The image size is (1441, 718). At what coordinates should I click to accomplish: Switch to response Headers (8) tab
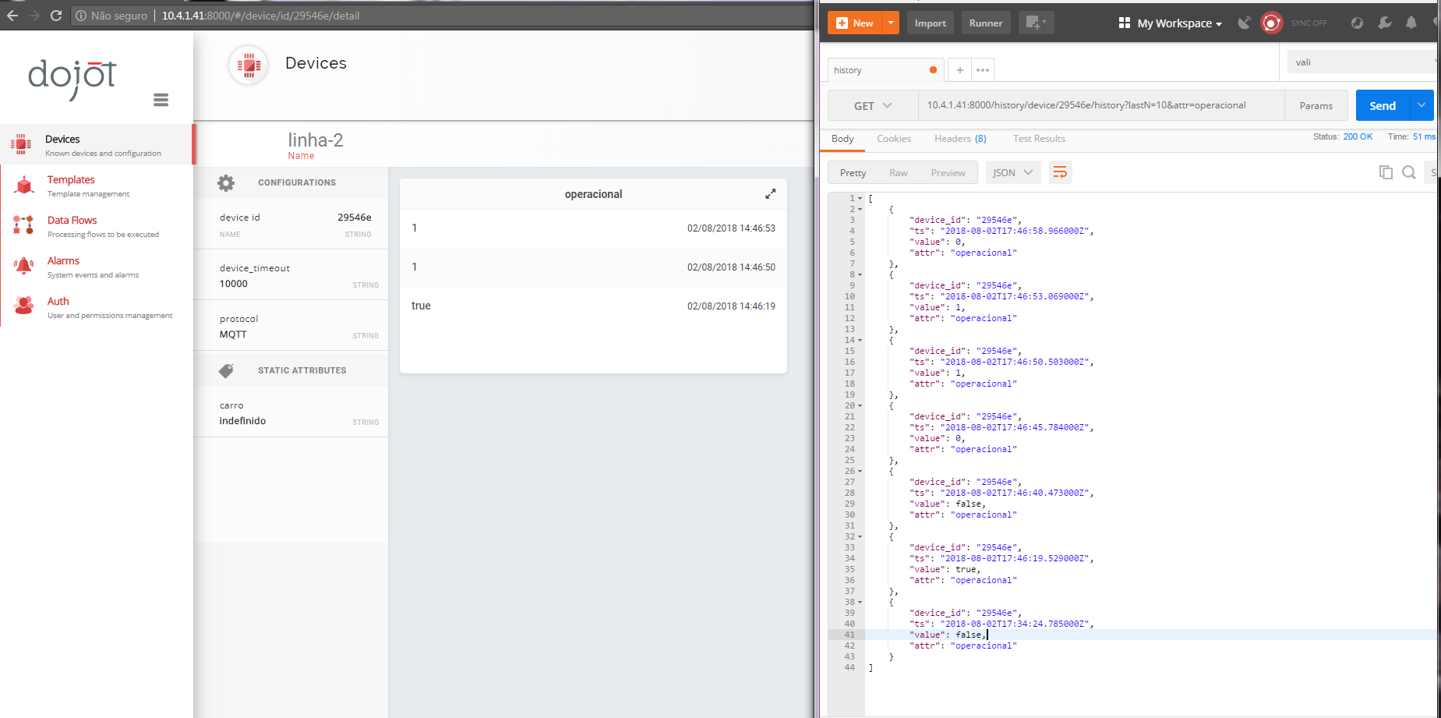960,139
